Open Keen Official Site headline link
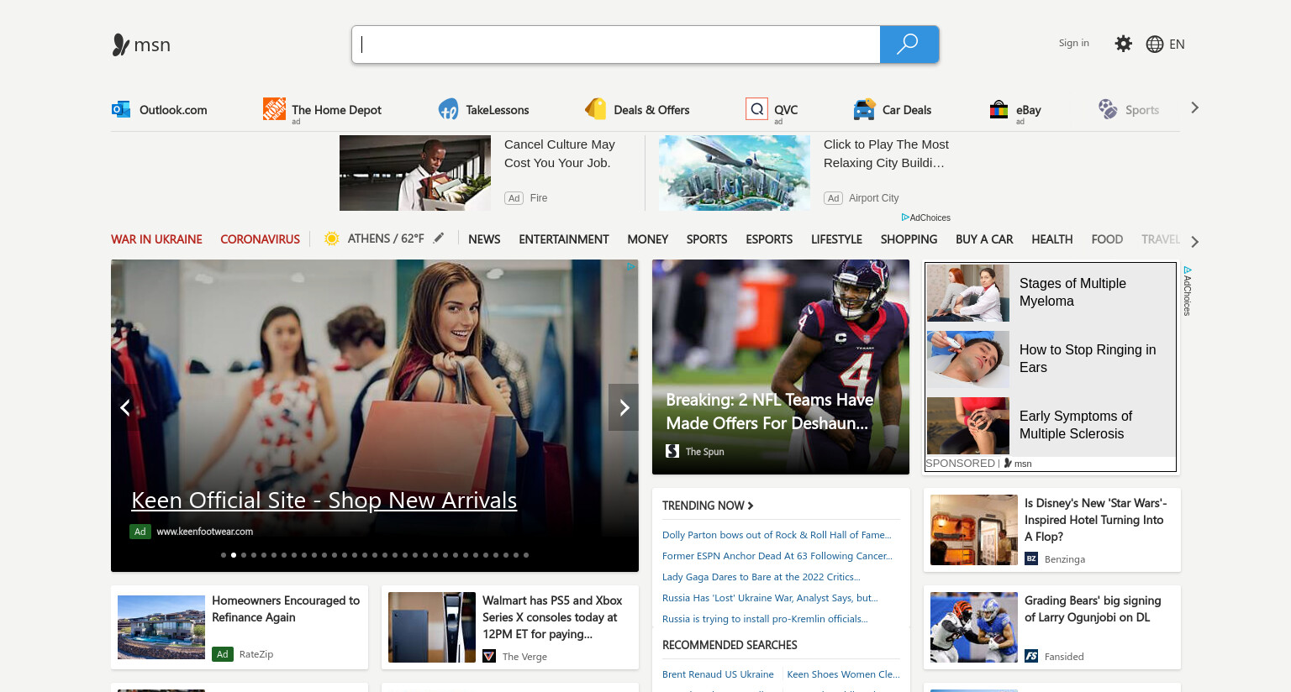Image resolution: width=1291 pixels, height=692 pixels. pos(324,501)
